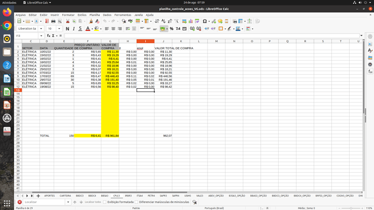Screen dimensions: 374x210
Task: Switch to the PETR4 sheet tab
Action: tap(151, 196)
